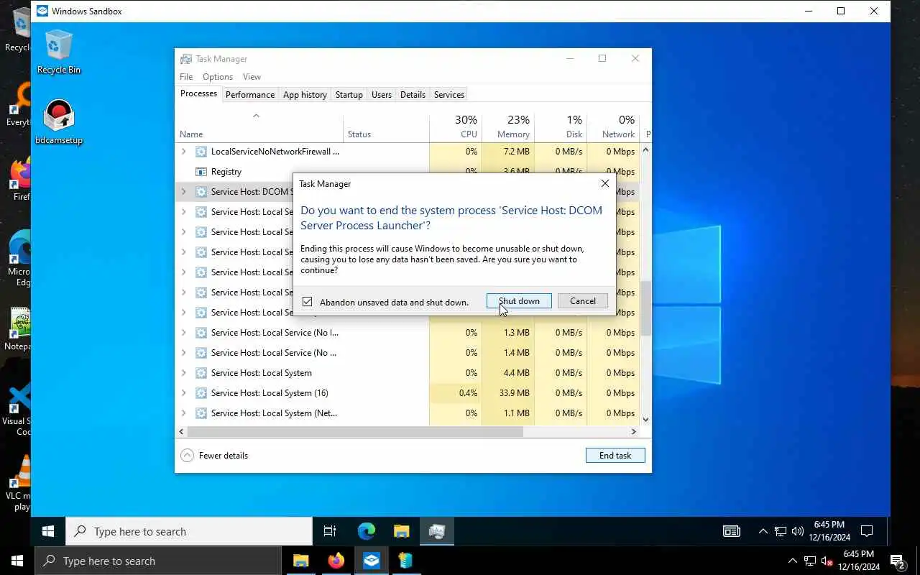920x575 pixels.
Task: Sort by the 23% Memory column
Action: click(x=508, y=126)
